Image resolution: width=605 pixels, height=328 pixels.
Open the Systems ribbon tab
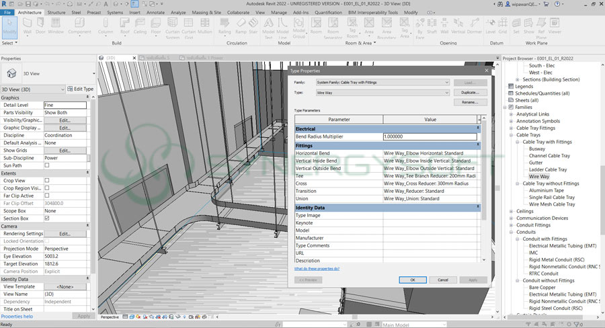(x=115, y=12)
